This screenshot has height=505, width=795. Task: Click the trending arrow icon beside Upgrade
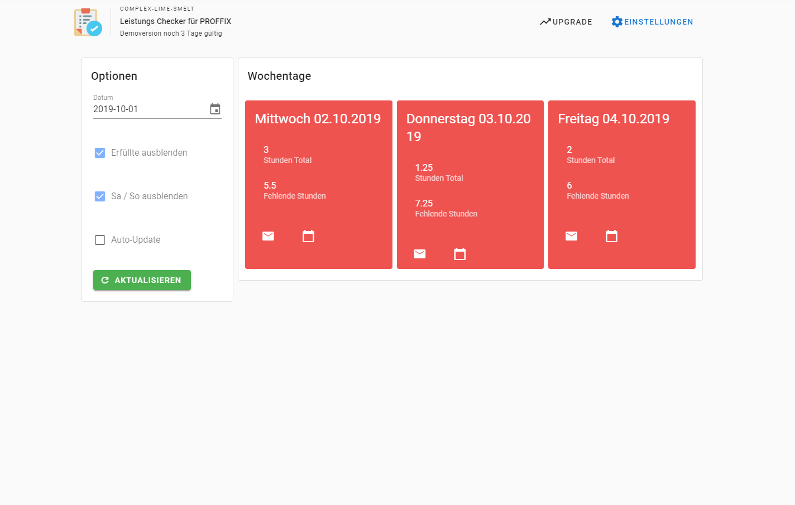[x=545, y=21]
